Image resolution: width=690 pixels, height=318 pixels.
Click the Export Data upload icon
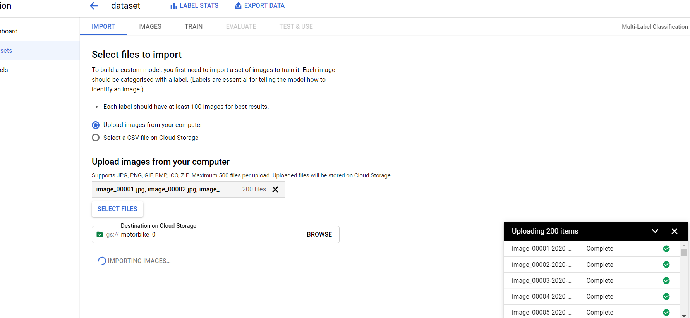[x=238, y=5]
